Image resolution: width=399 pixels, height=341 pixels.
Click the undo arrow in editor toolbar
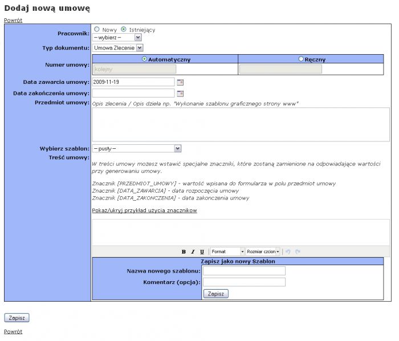(288, 251)
